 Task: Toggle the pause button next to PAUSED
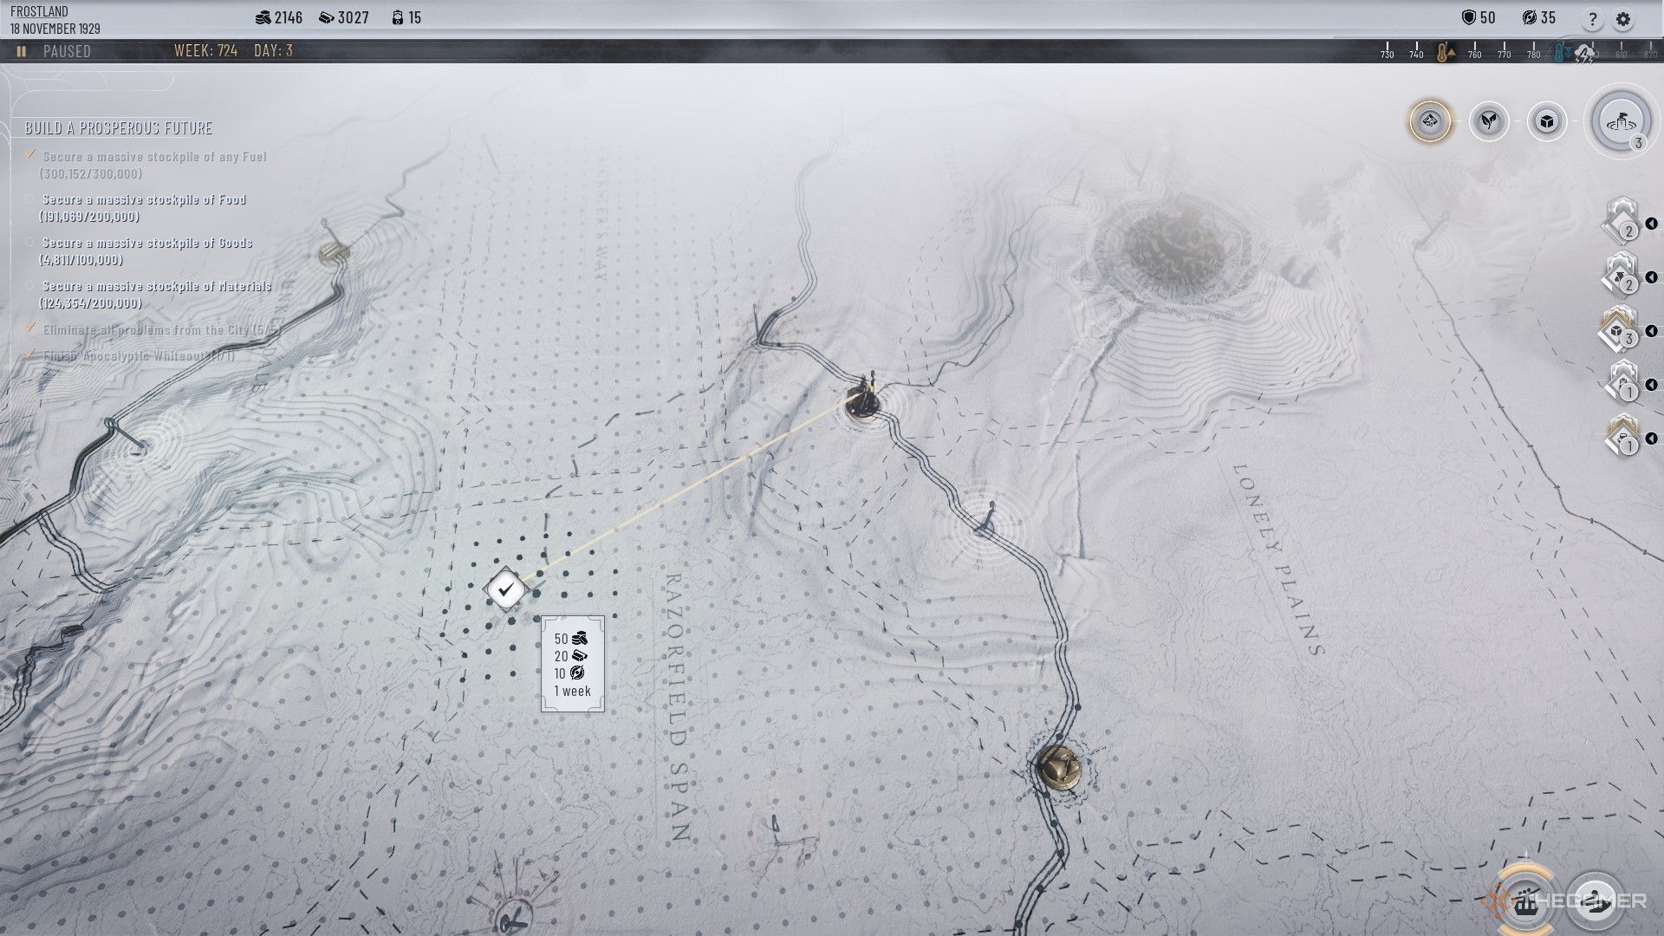click(x=22, y=51)
